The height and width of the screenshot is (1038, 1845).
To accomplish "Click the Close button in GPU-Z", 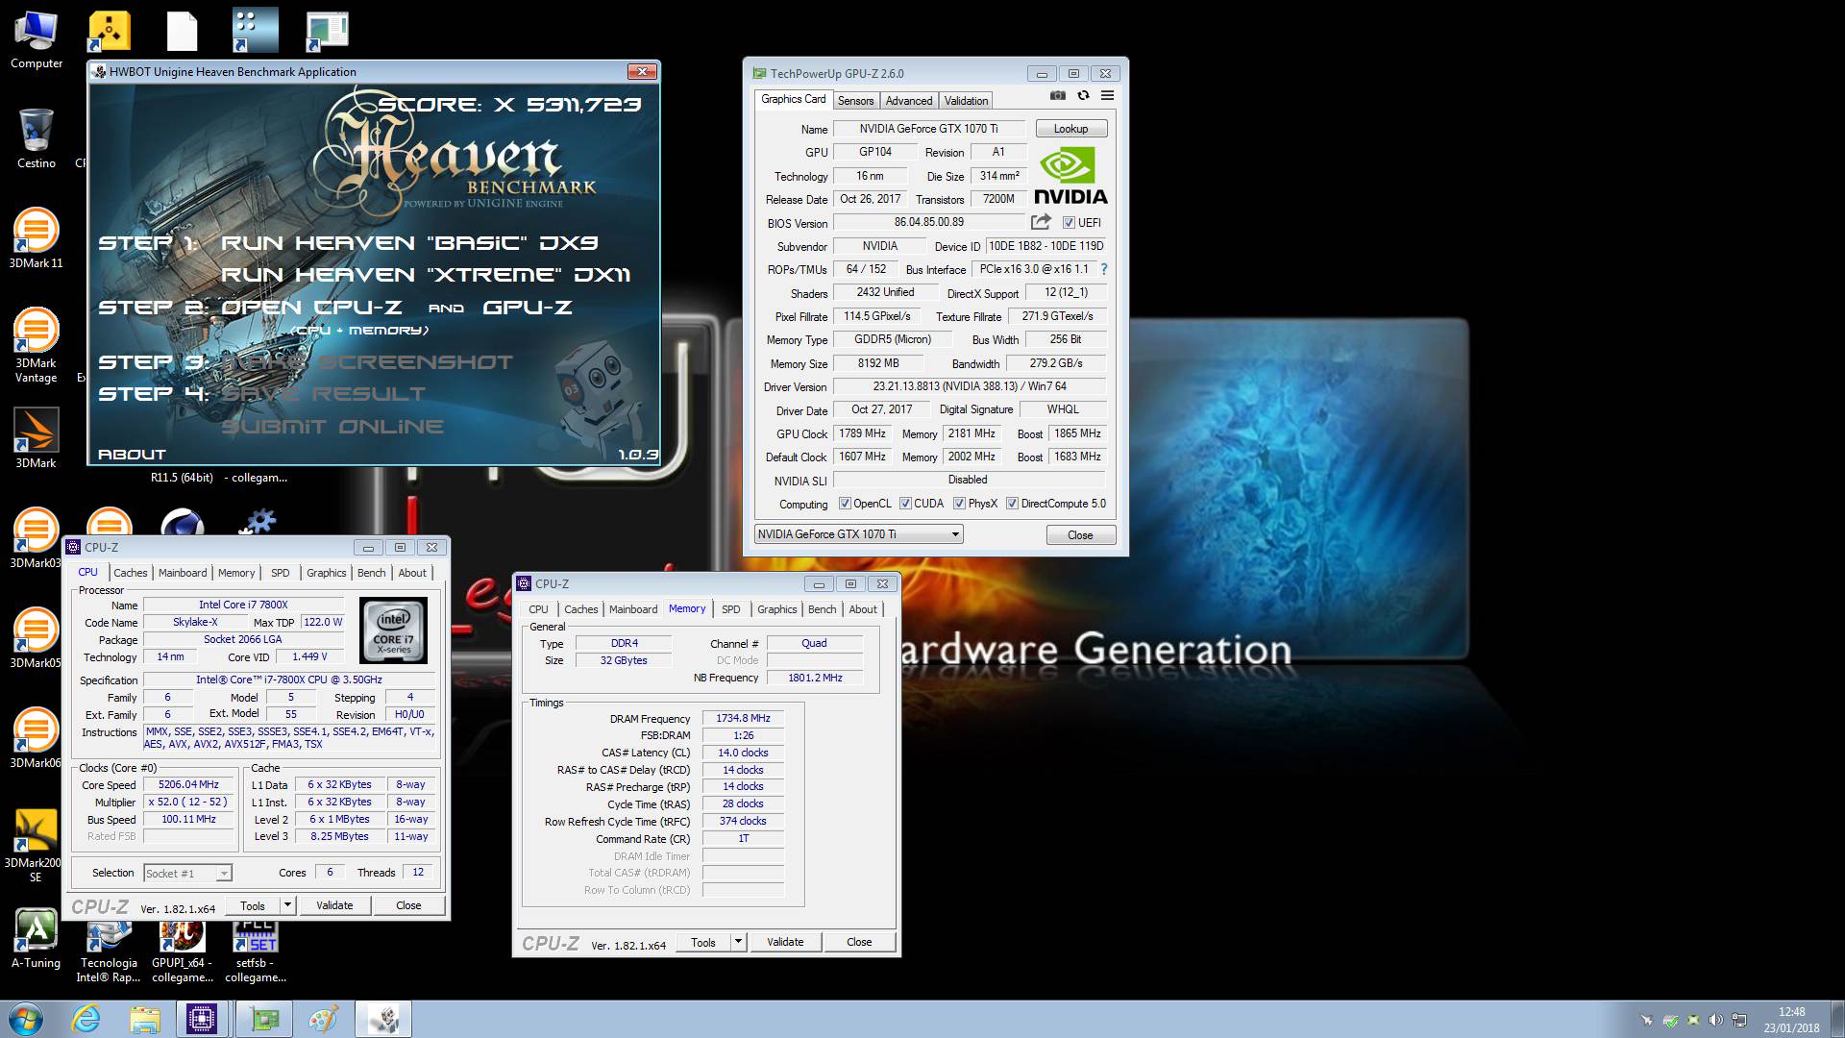I will coord(1080,535).
